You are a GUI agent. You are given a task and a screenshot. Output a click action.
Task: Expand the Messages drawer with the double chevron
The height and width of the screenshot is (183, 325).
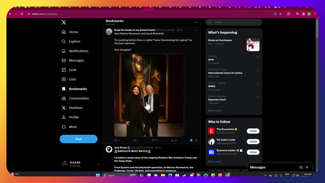tap(307, 167)
